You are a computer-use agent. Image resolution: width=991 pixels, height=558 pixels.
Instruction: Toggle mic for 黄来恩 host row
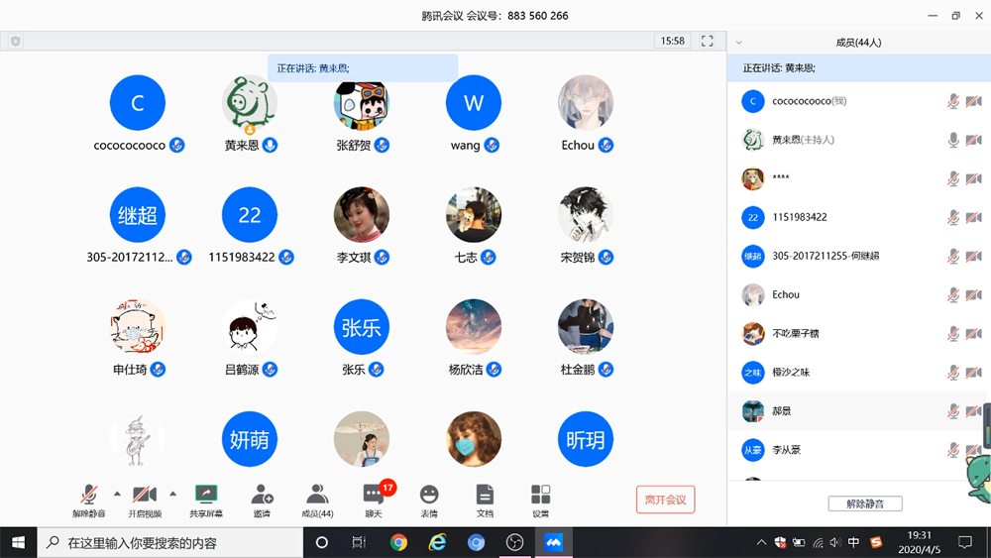[x=953, y=140]
